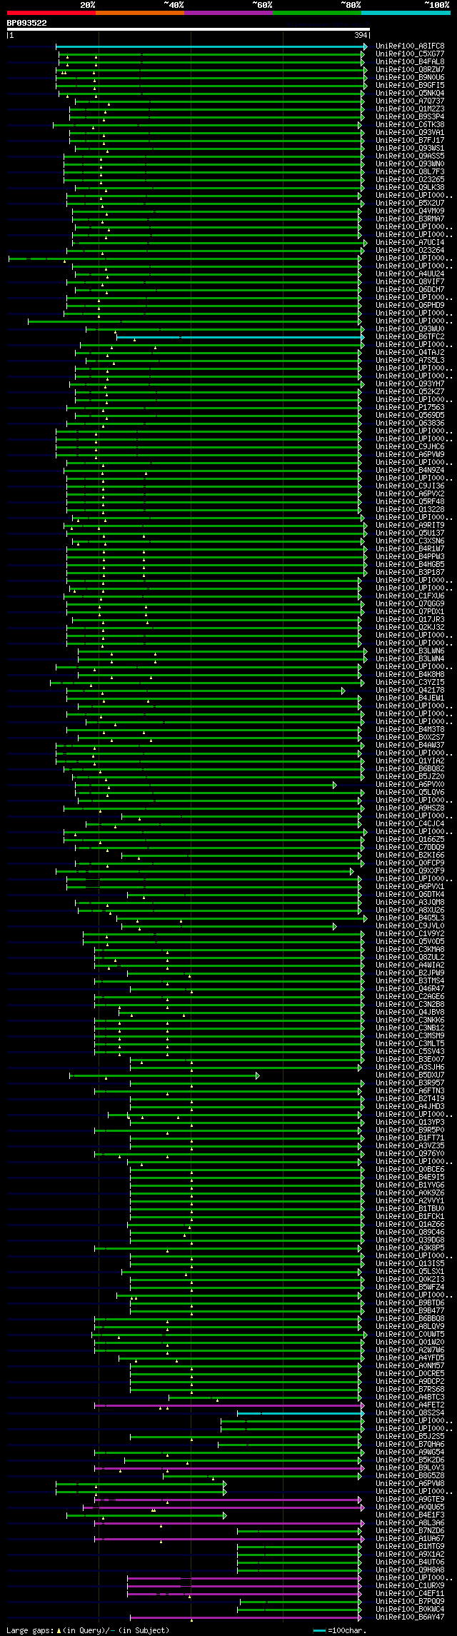457x1636 pixels.
Task: Select the UniRef100_Q9LK38 label
Action: click(410, 188)
